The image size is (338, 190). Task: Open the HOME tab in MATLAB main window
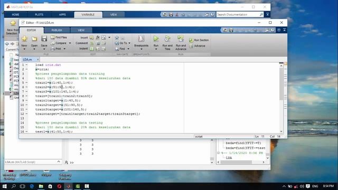pyautogui.click(x=15, y=15)
